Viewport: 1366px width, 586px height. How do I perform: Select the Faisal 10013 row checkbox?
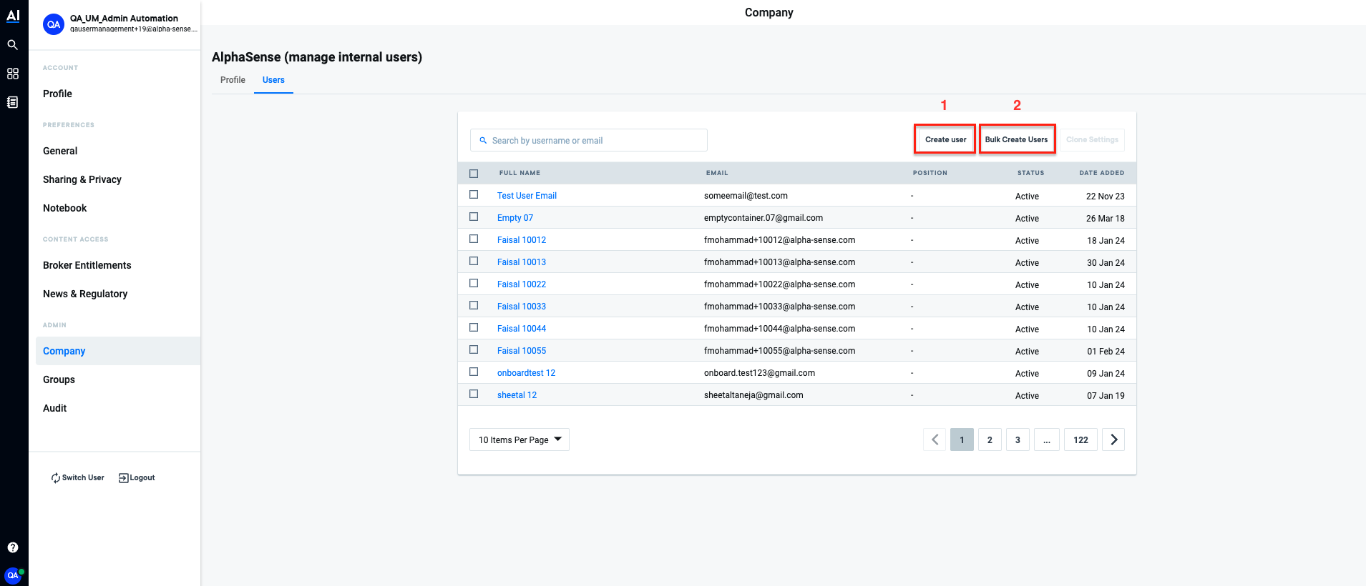[x=474, y=261]
